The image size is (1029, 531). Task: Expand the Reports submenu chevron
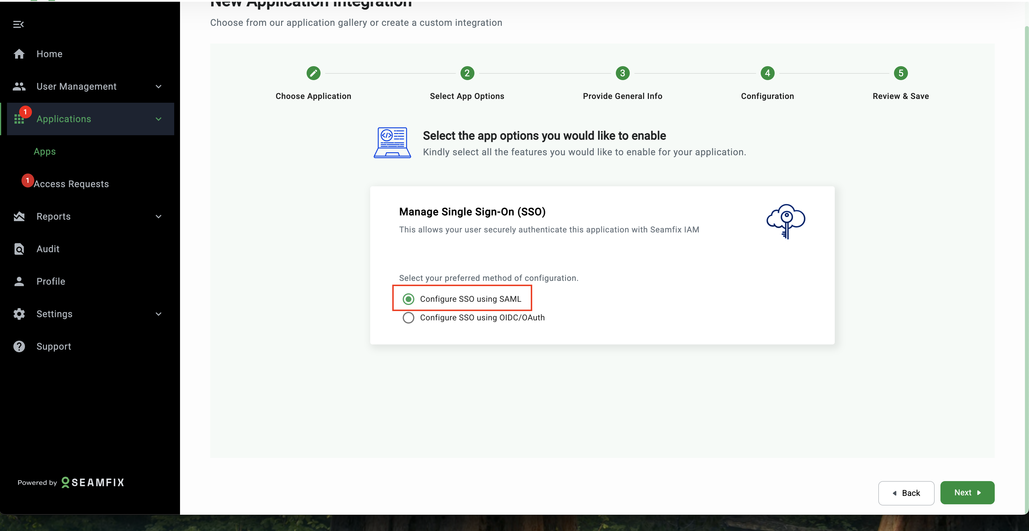tap(159, 216)
